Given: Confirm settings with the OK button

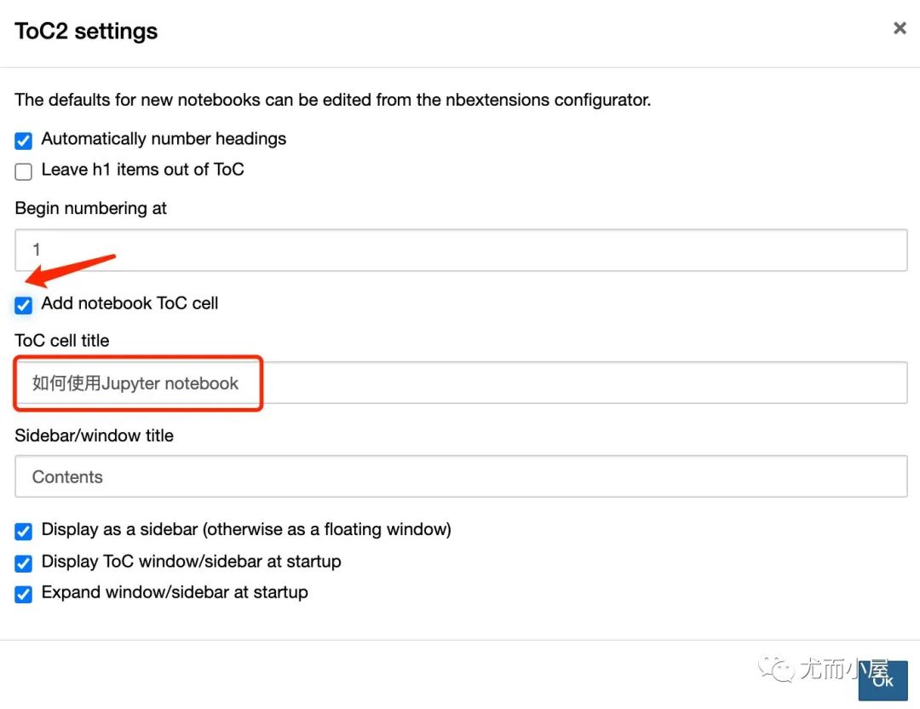Looking at the screenshot, I should pyautogui.click(x=883, y=681).
